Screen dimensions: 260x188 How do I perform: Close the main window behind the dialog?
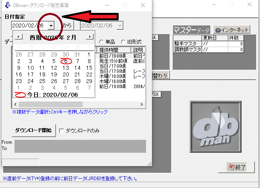[x=249, y=4]
